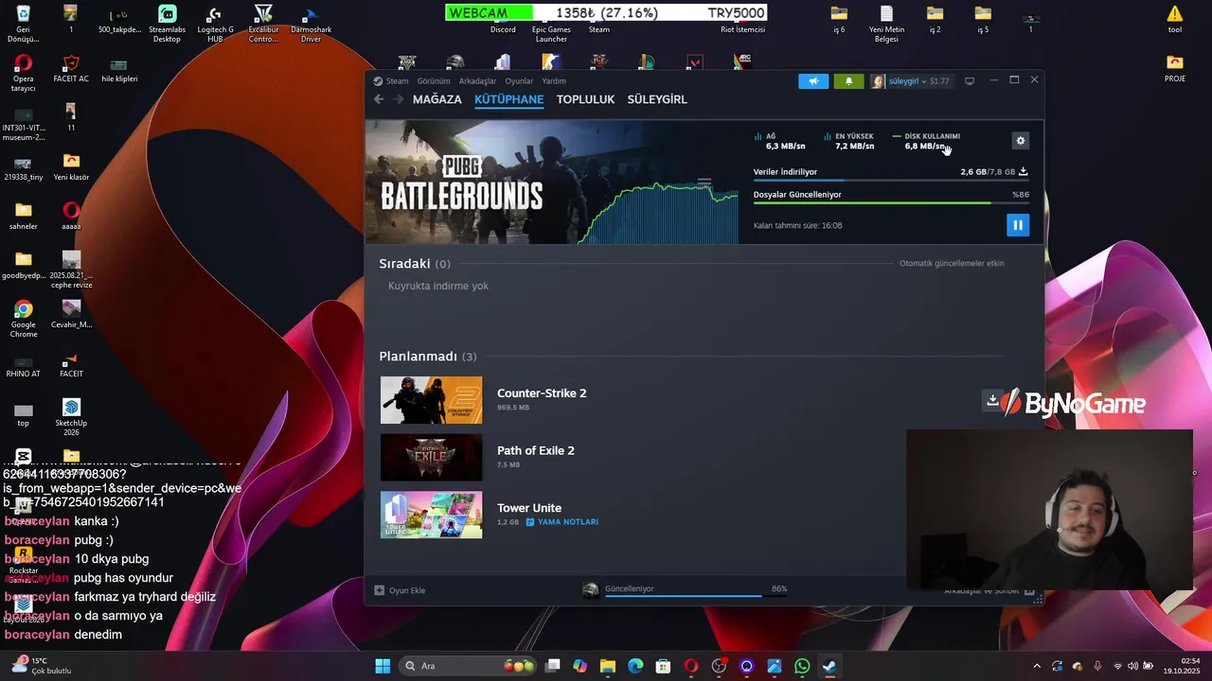Open the tool desktop shortcut
This screenshot has width=1212, height=681.
1174,19
